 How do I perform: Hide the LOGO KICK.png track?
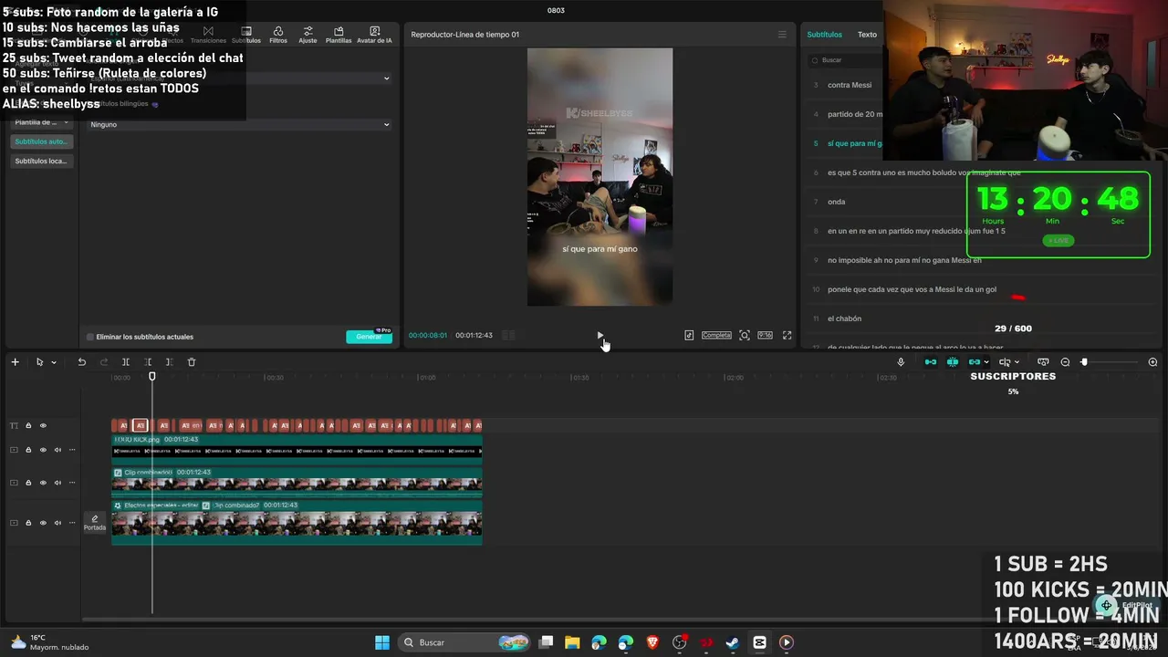pos(43,450)
